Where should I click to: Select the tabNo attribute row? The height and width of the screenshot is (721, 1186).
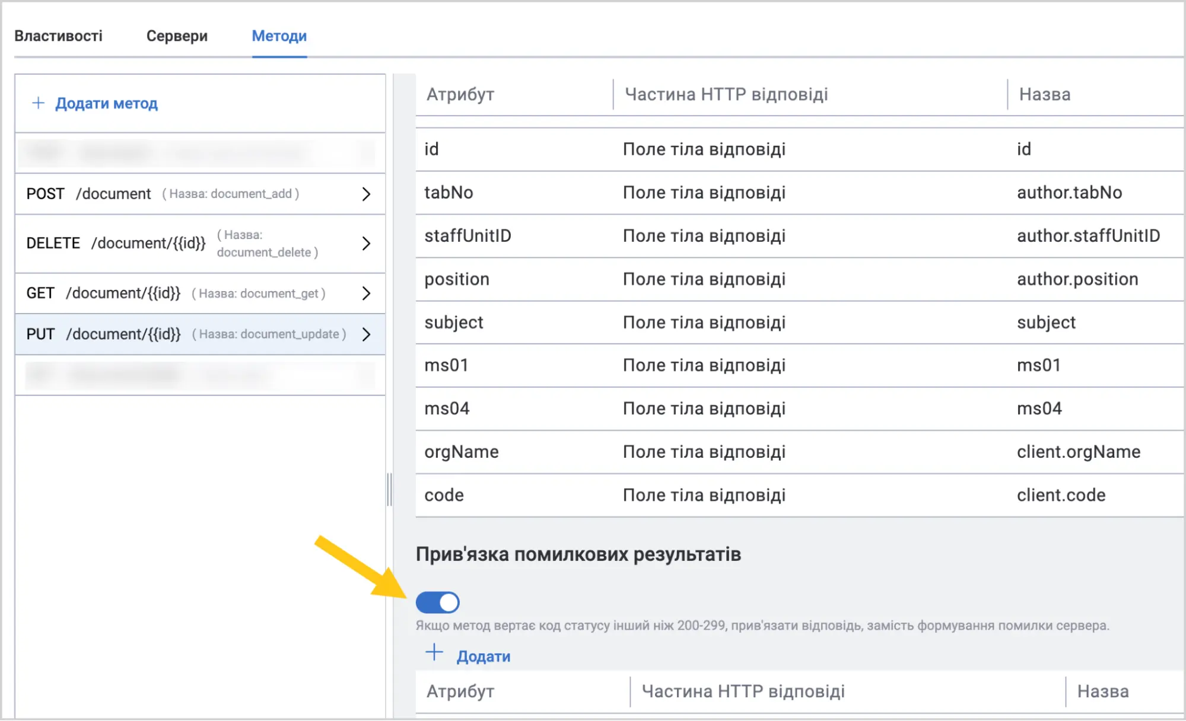click(x=799, y=193)
